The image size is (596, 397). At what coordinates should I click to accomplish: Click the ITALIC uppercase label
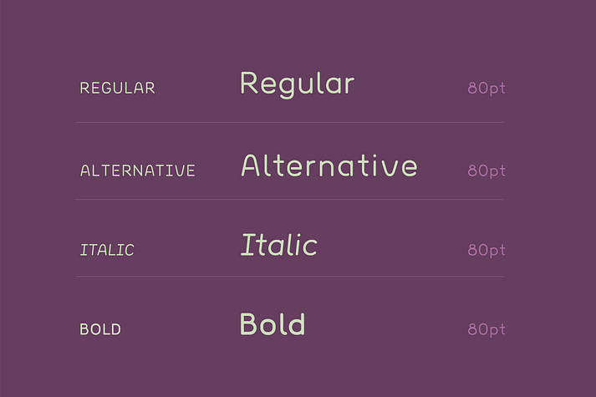(107, 250)
